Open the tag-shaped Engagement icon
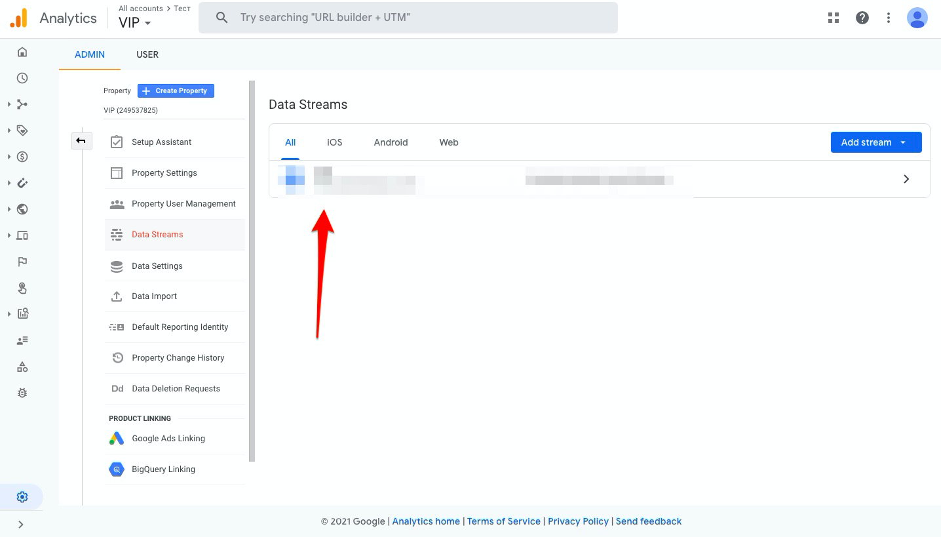The height and width of the screenshot is (537, 941). point(22,130)
